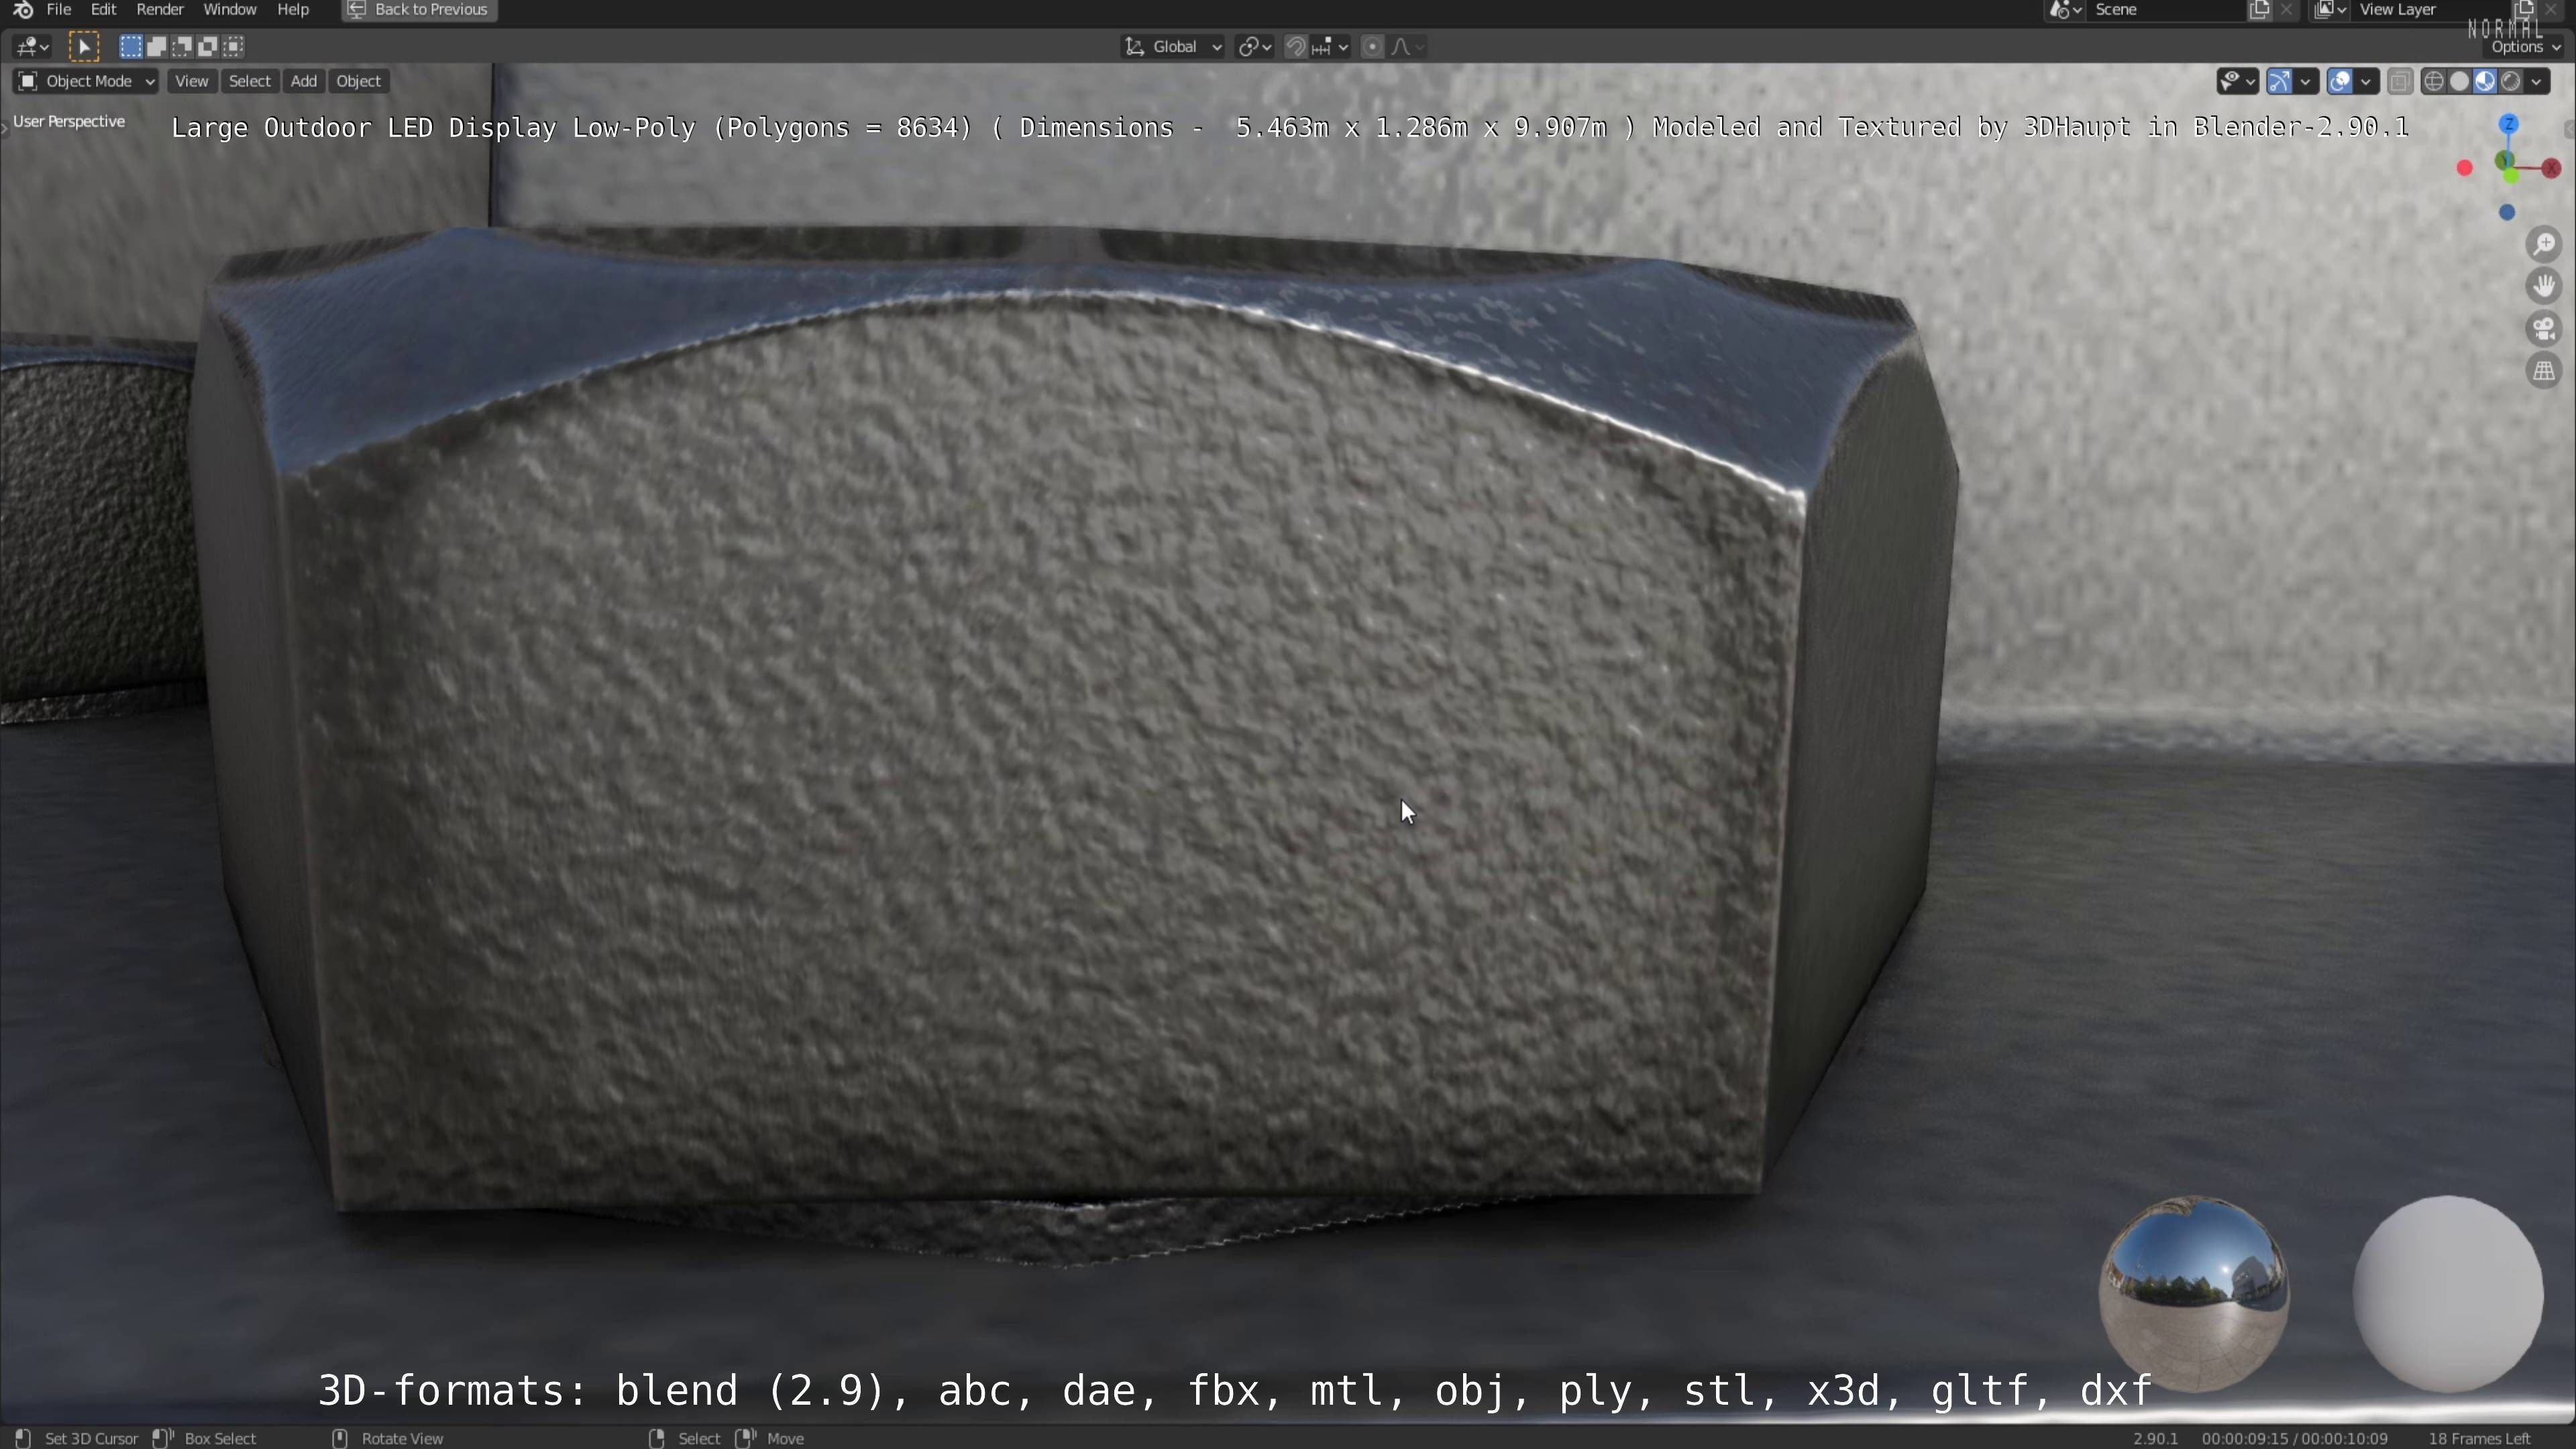The height and width of the screenshot is (1449, 2576).
Task: Open the Render menu
Action: (x=159, y=9)
